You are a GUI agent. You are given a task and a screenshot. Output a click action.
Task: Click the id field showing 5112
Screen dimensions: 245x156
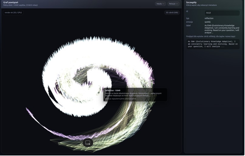(x=222, y=13)
